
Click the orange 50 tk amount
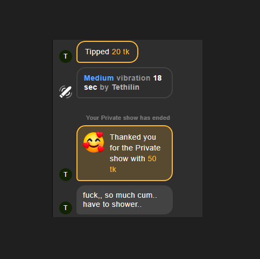[133, 164]
